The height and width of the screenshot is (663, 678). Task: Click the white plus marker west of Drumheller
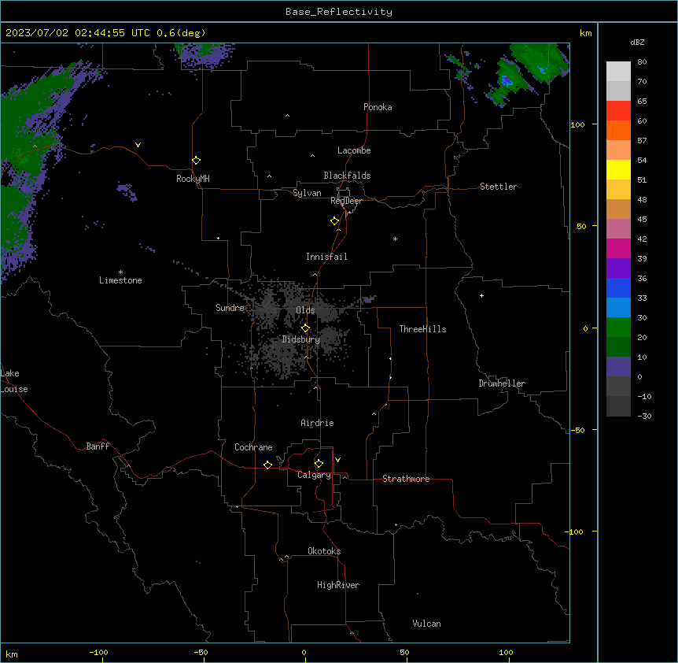pos(481,295)
